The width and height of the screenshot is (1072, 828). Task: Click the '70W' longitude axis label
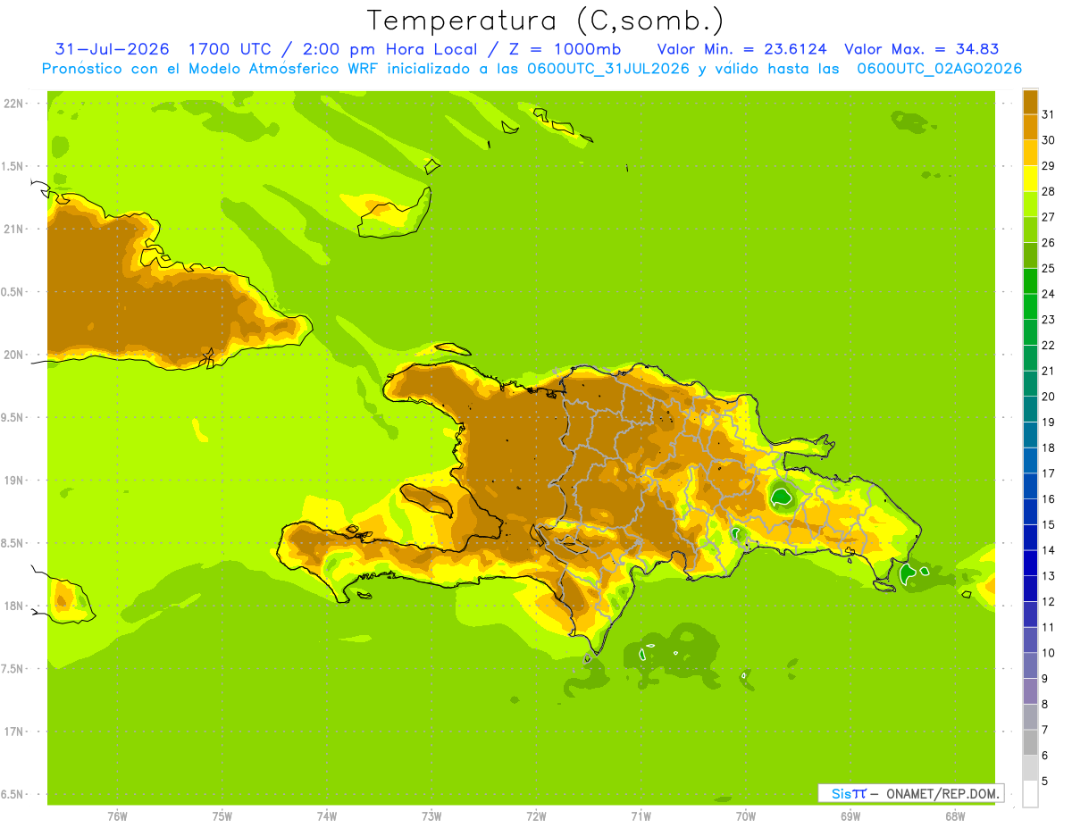tap(746, 815)
